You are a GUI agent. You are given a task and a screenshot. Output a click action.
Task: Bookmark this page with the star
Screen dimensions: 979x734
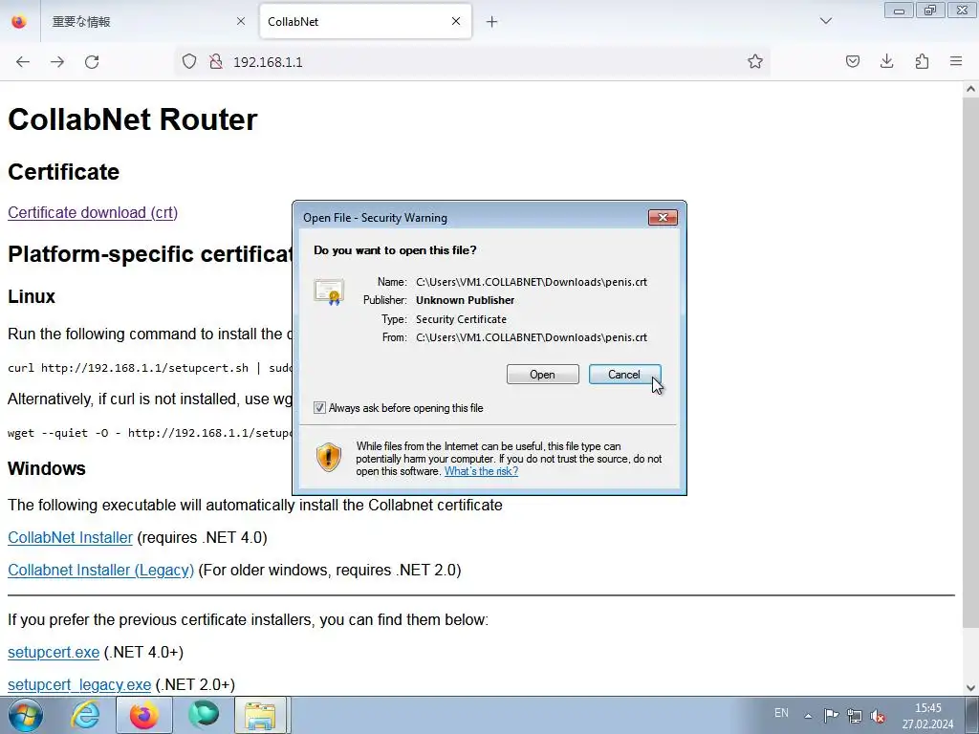coord(755,61)
